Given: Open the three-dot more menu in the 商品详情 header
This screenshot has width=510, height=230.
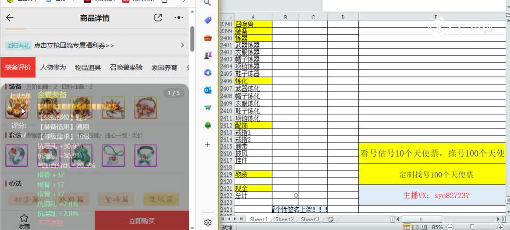Looking at the screenshot, I should (179, 17).
